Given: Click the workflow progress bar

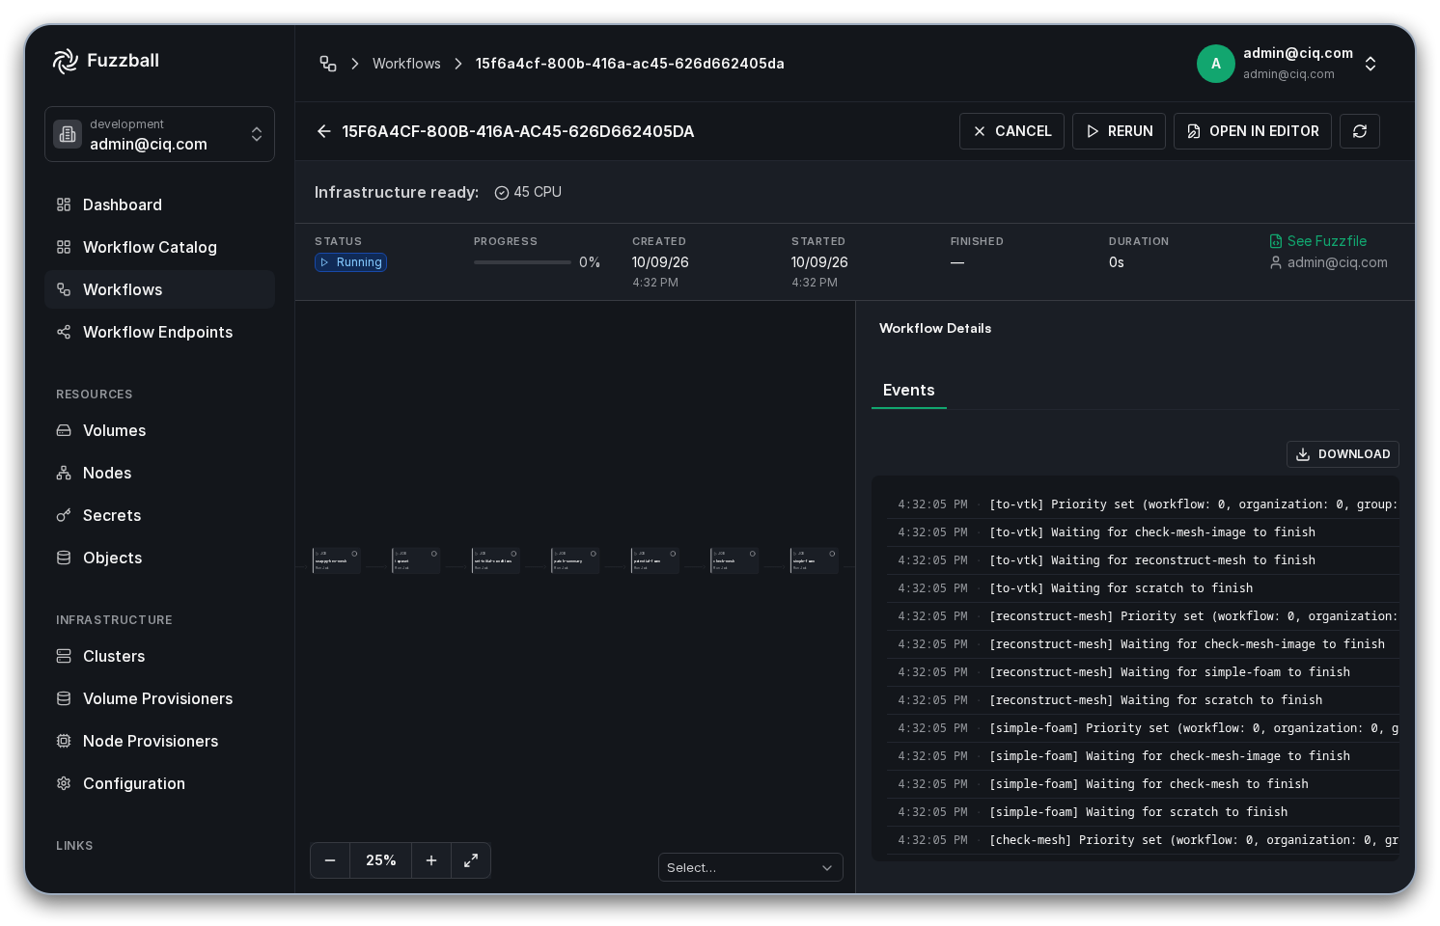Looking at the screenshot, I should point(522,262).
